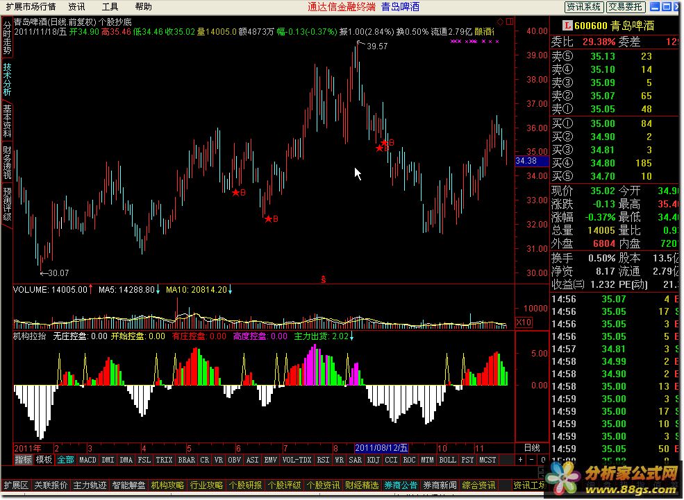Open the 机构攻略 bottom tab
Image resolution: width=684 pixels, height=500 pixels.
point(167,485)
